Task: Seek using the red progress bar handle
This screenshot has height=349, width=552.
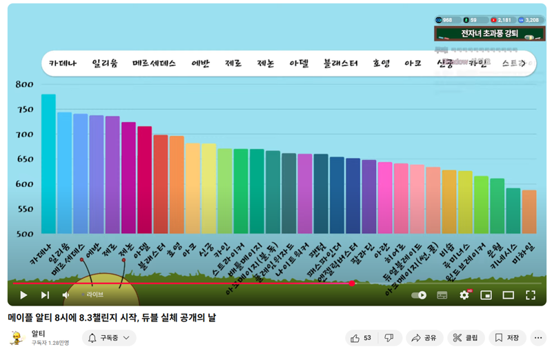Action: click(352, 283)
